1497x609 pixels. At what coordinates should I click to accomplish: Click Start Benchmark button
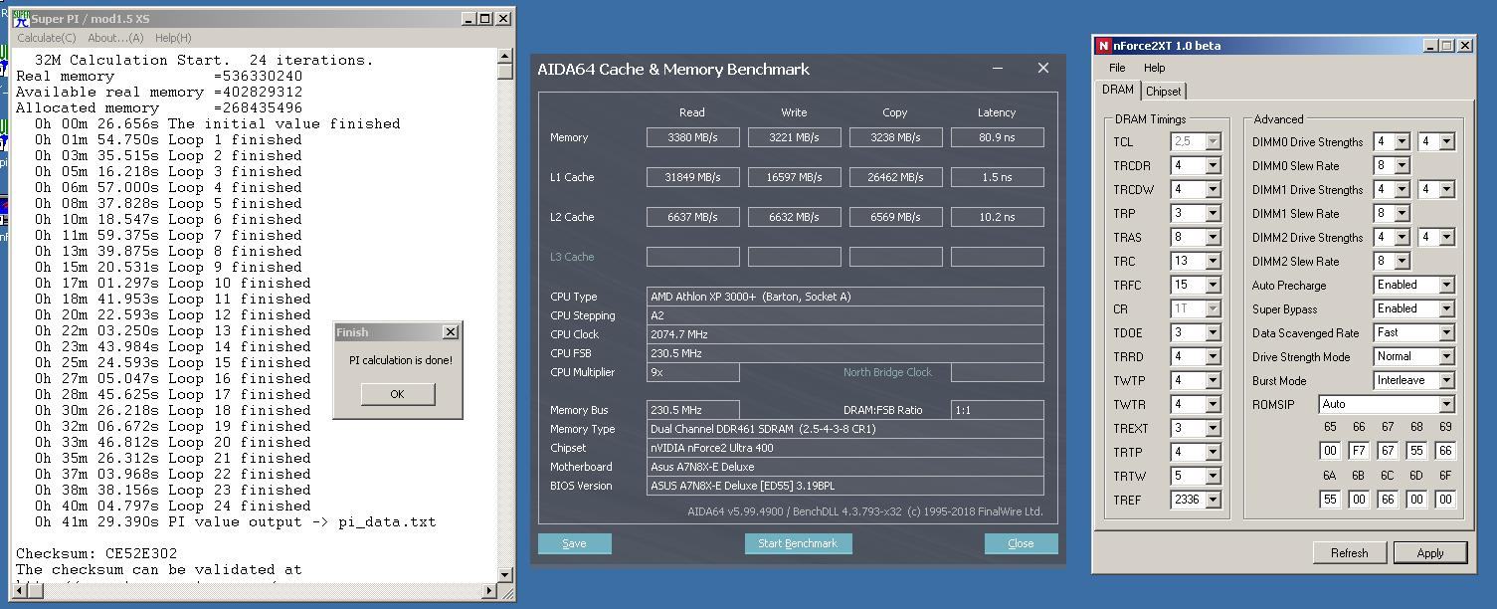tap(798, 543)
